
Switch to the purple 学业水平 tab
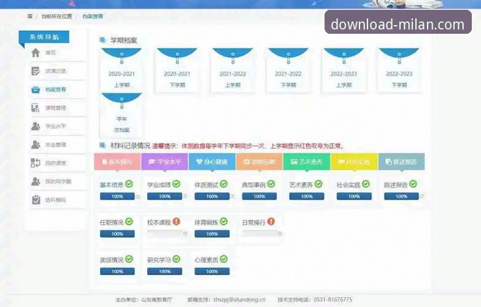[x=164, y=161]
